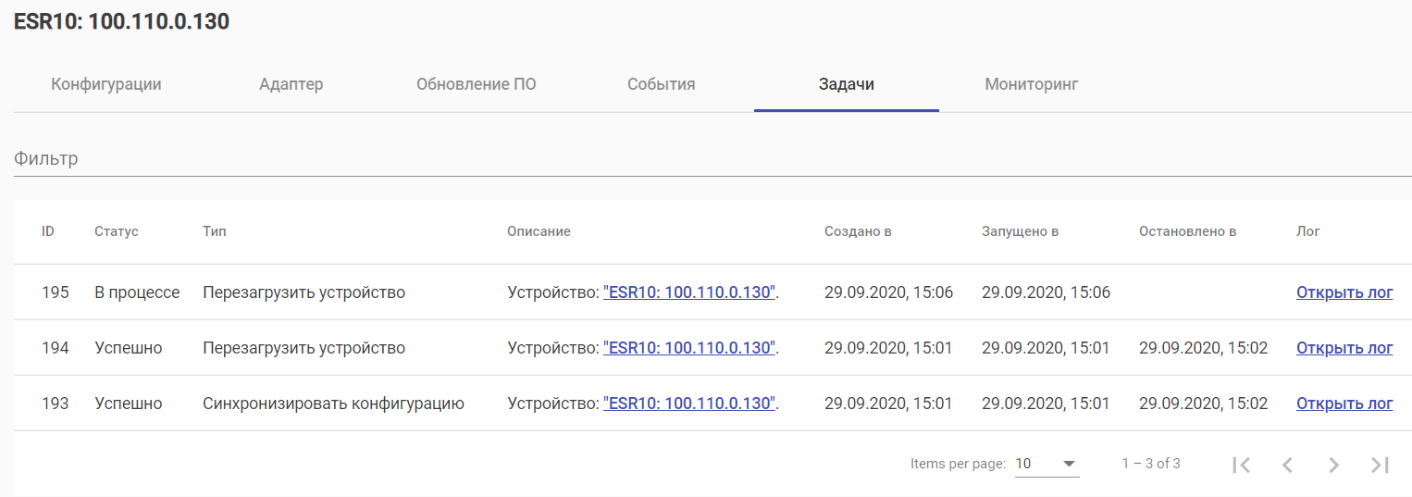This screenshot has height=497, width=1412.
Task: Go to first page of tasks
Action: pyautogui.click(x=1242, y=465)
